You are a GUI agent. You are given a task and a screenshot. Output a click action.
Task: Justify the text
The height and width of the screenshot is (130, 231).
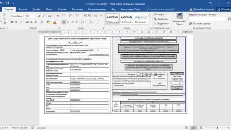click(77, 22)
